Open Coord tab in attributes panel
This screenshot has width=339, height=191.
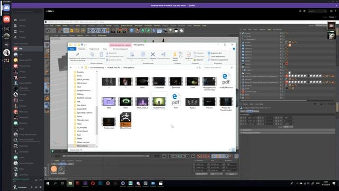[249, 111]
